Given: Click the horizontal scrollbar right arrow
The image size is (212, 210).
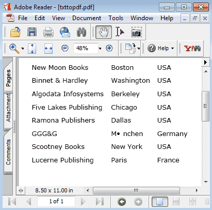Looking at the screenshot, I should [x=197, y=190].
